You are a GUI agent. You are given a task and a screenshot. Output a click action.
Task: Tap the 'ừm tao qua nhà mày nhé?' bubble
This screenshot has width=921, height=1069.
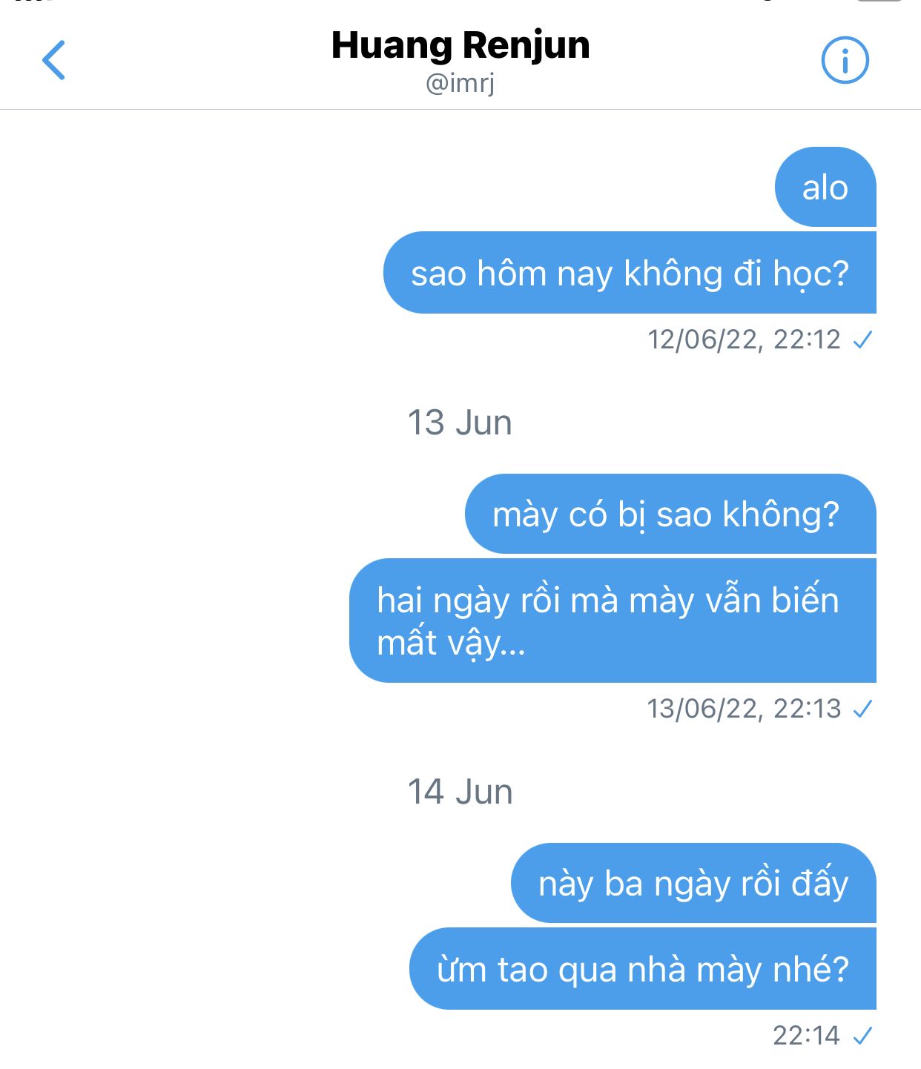tap(643, 969)
